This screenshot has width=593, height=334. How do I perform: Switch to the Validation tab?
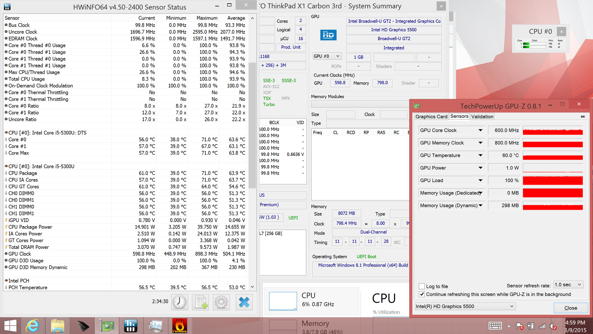[482, 117]
